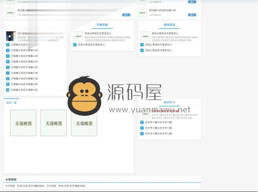Select the 值得一看 heading
This screenshot has width=258, height=192.
(x=11, y=103)
